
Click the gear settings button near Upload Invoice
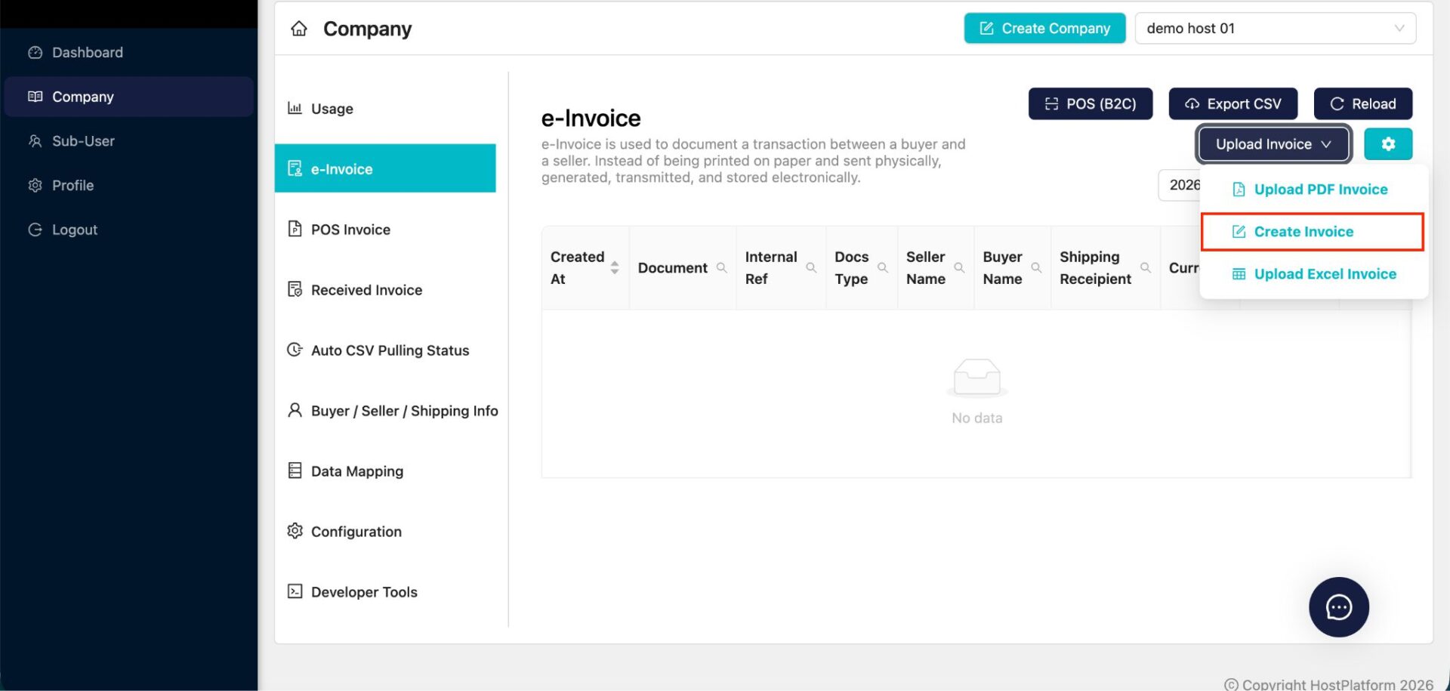(x=1388, y=144)
